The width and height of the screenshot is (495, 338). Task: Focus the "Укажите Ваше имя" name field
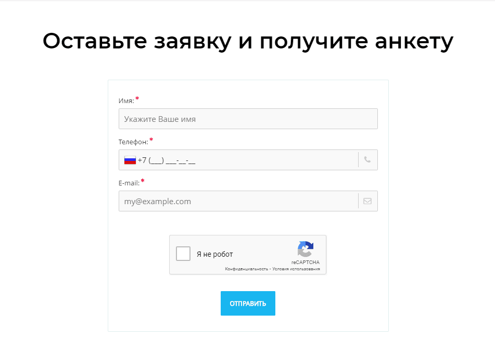click(x=248, y=119)
